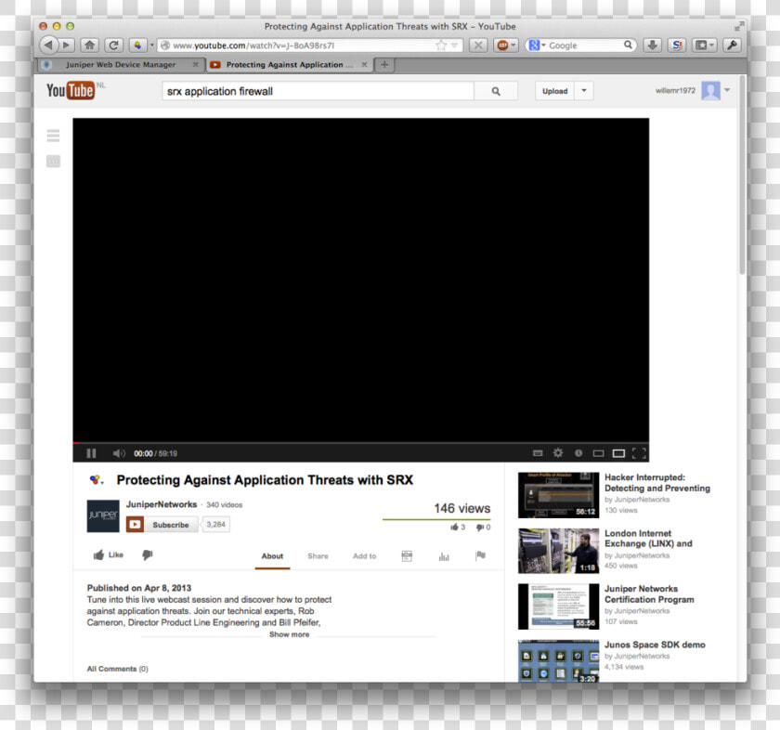
Task: Open the browser home page icon
Action: [x=89, y=46]
